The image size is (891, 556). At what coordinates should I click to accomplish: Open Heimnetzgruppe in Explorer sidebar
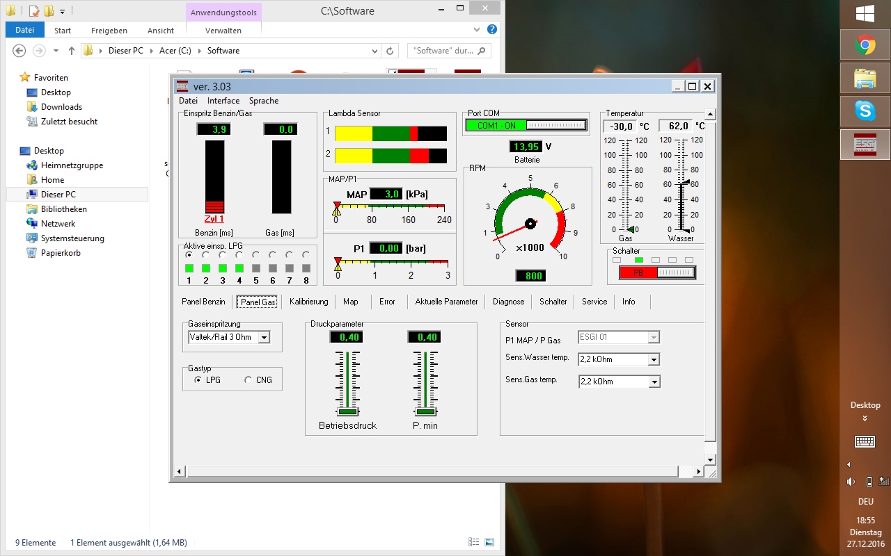click(x=72, y=165)
